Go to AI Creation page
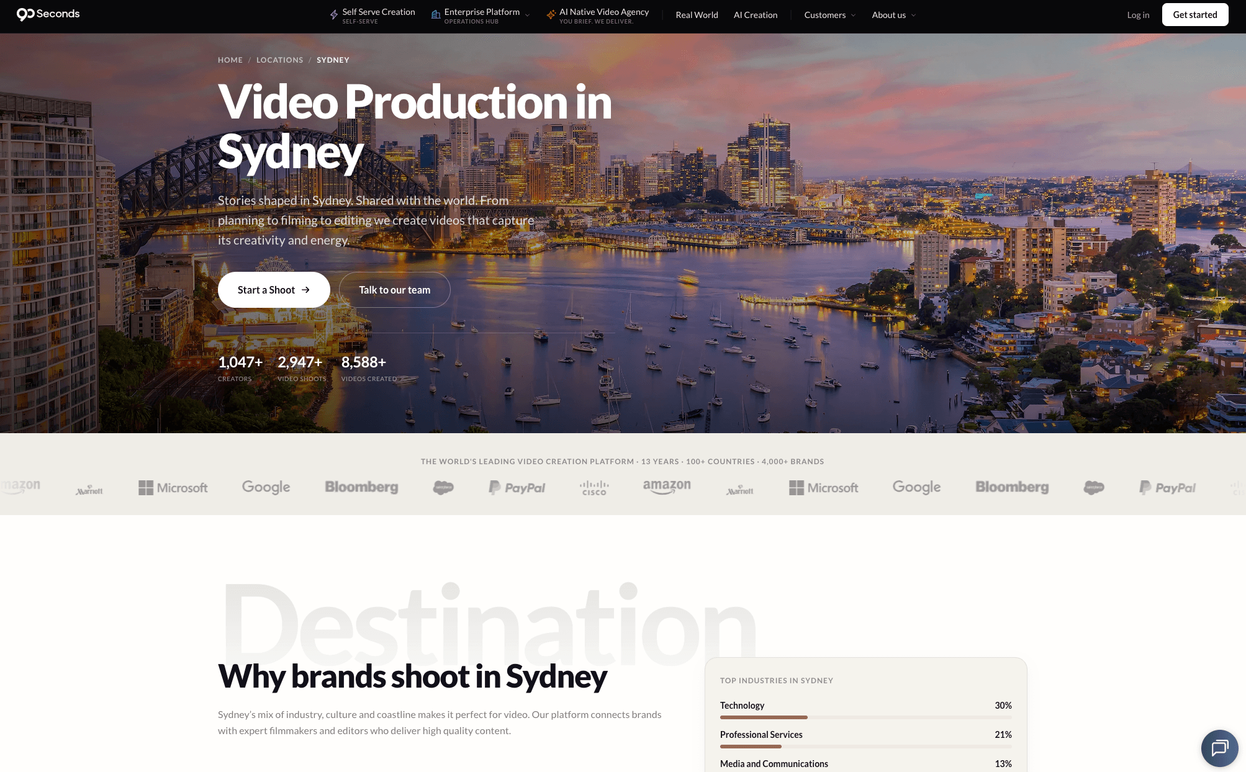1246x772 pixels. point(756,15)
